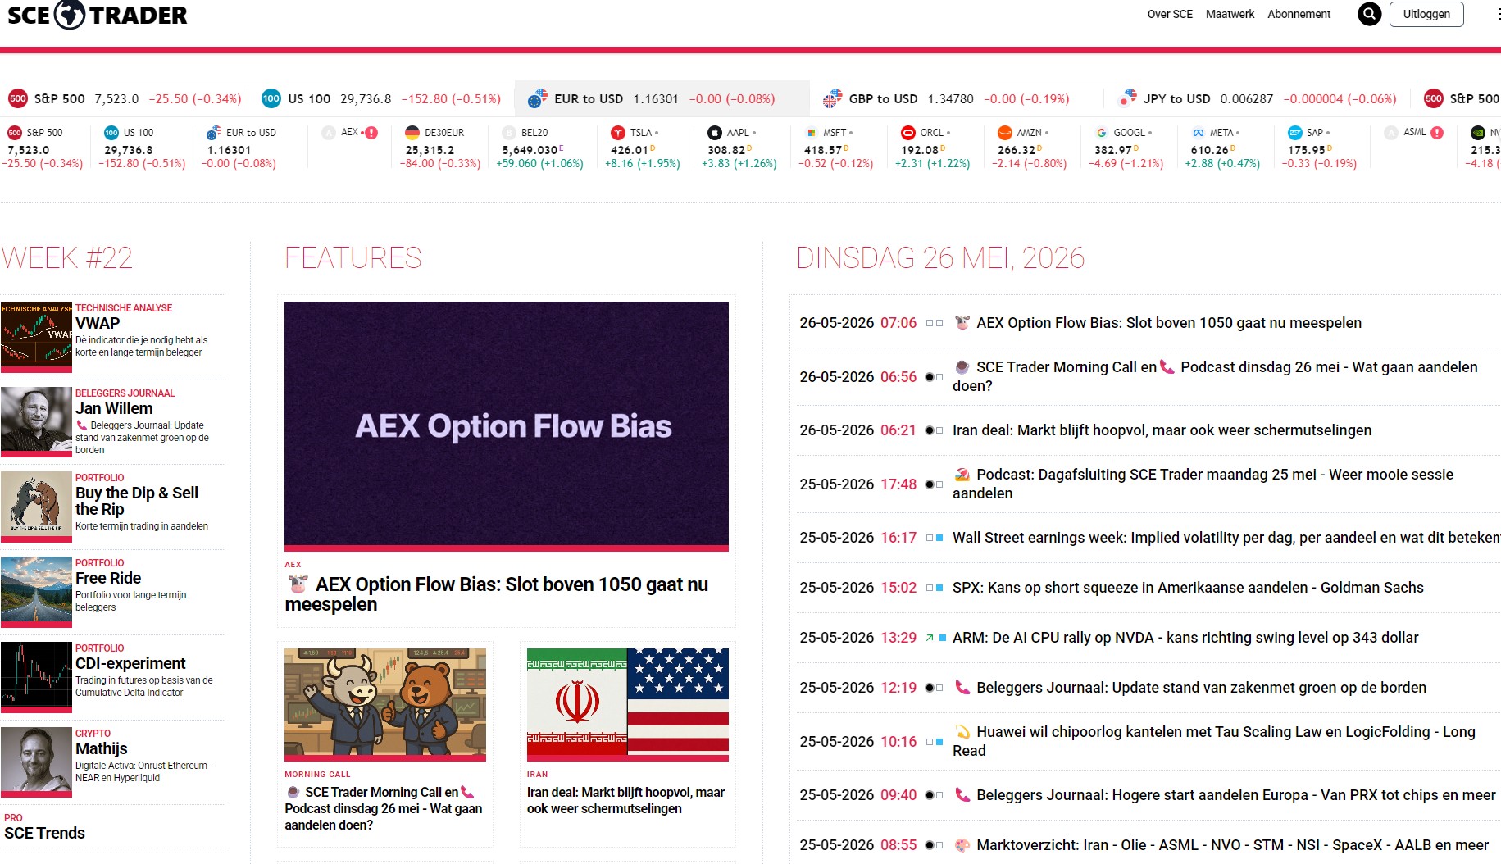This screenshot has width=1501, height=864.
Task: Open the Buy the Dip & Sell the Rip title
Action: pos(137,501)
